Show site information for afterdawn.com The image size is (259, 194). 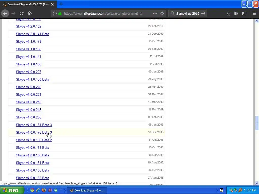click(55, 13)
